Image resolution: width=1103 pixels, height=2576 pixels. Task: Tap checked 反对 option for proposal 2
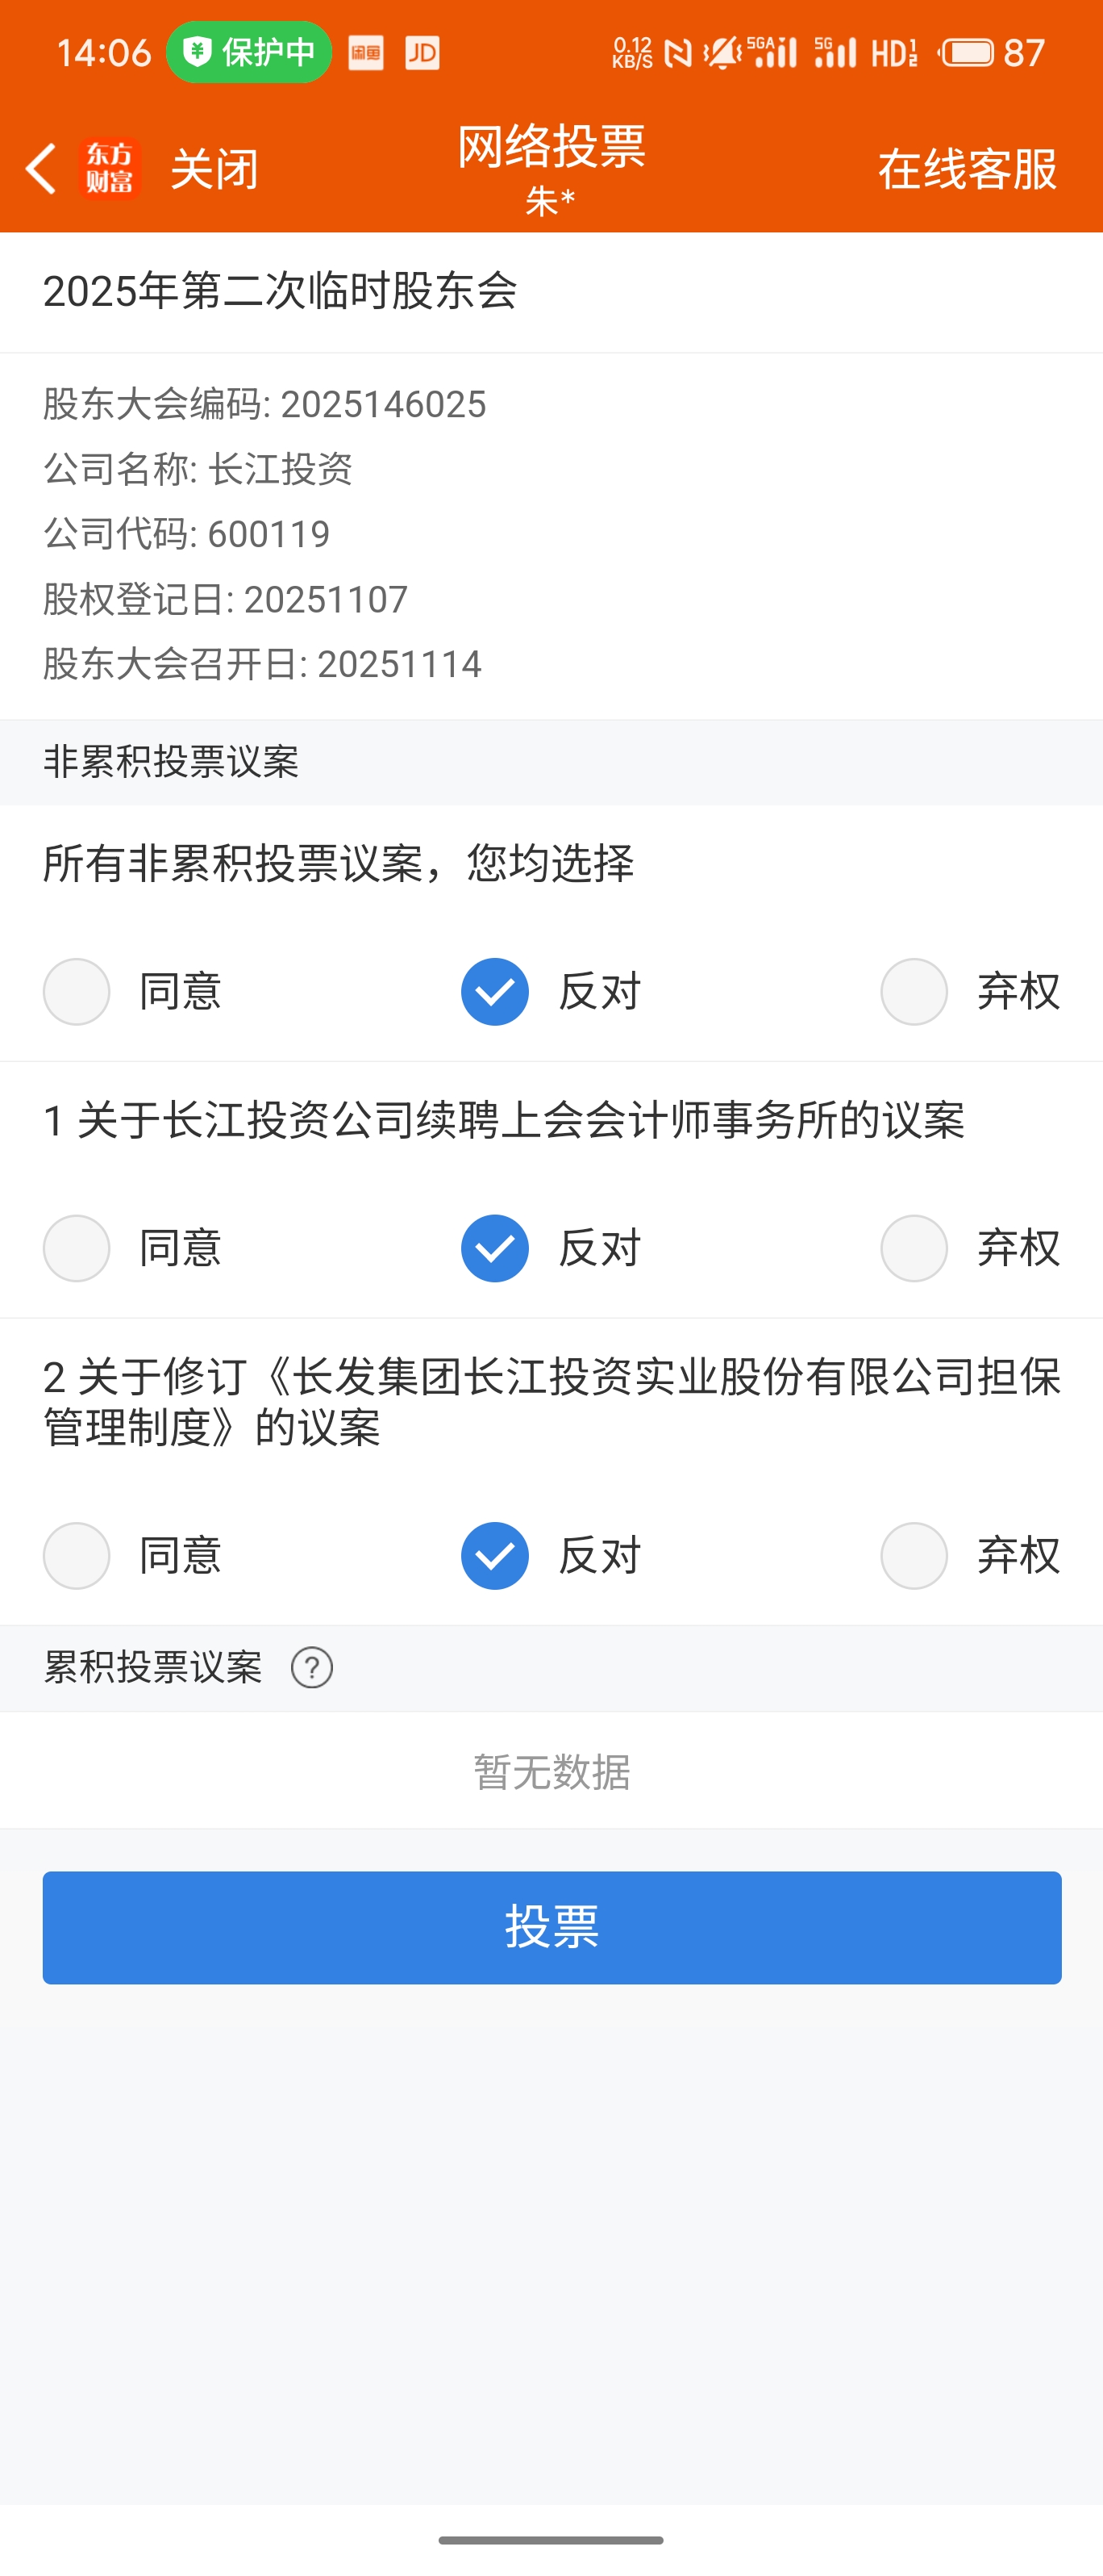pyautogui.click(x=496, y=1555)
